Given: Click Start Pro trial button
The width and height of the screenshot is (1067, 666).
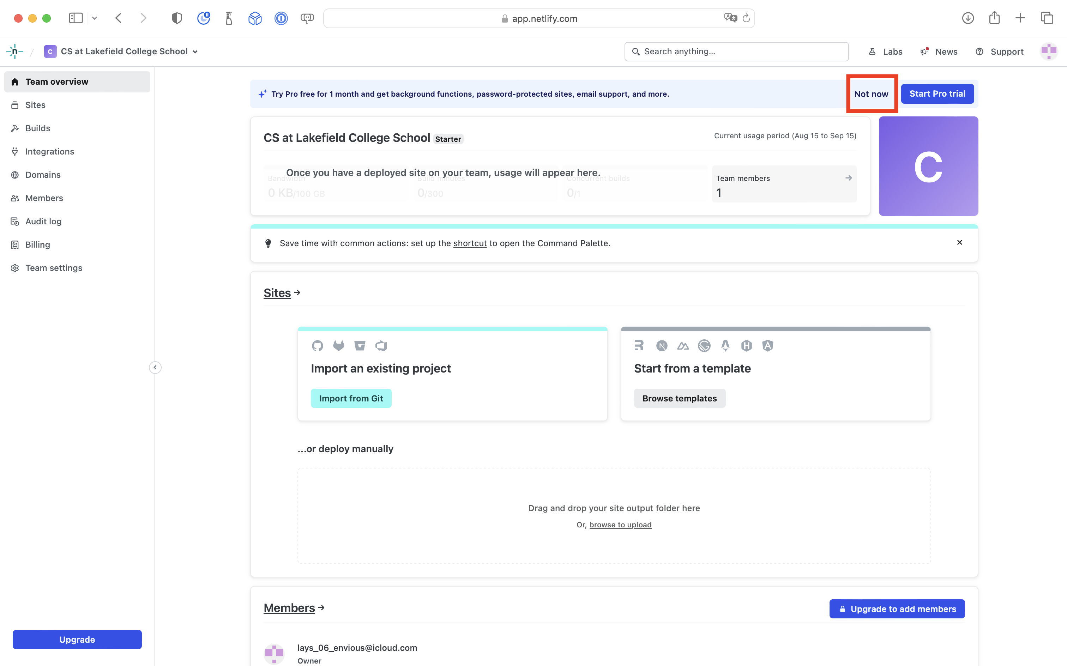Looking at the screenshot, I should point(937,94).
